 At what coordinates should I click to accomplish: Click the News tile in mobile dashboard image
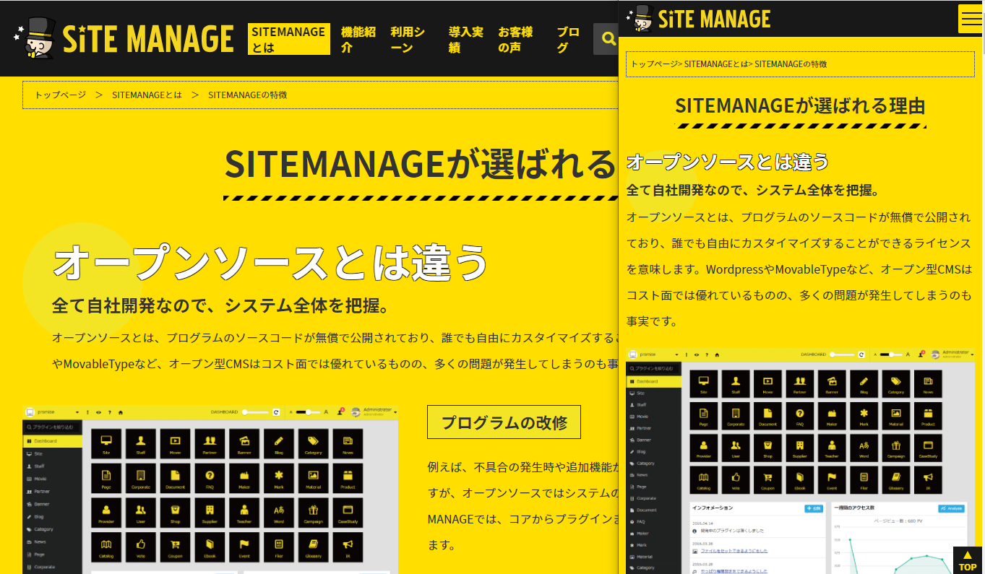click(x=929, y=384)
